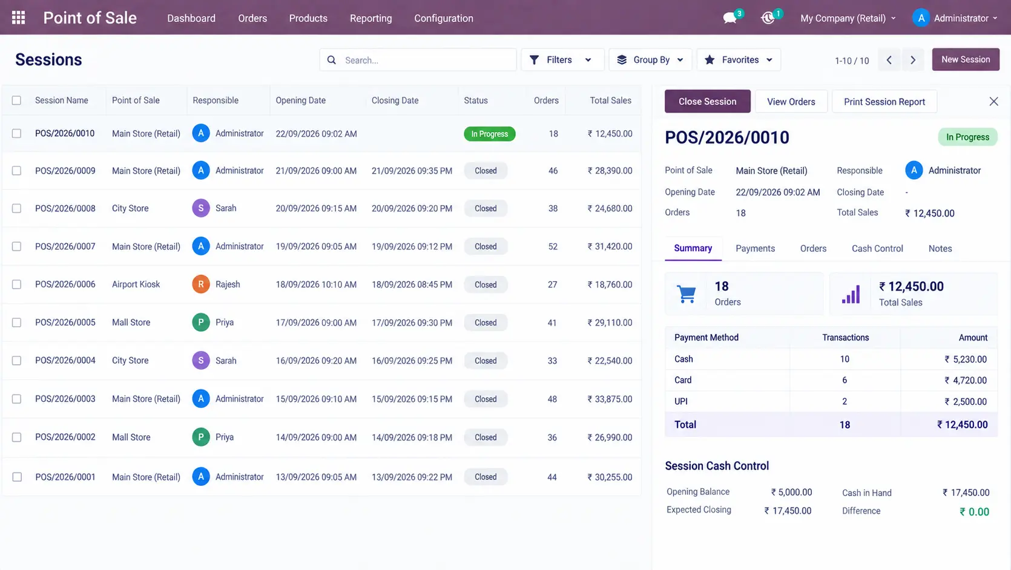
Task: Close the session detail panel
Action: [x=993, y=101]
